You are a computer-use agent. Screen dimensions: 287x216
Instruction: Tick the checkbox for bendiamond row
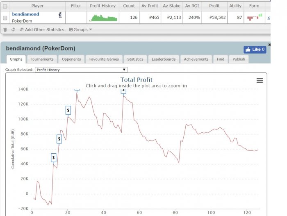point(5,18)
